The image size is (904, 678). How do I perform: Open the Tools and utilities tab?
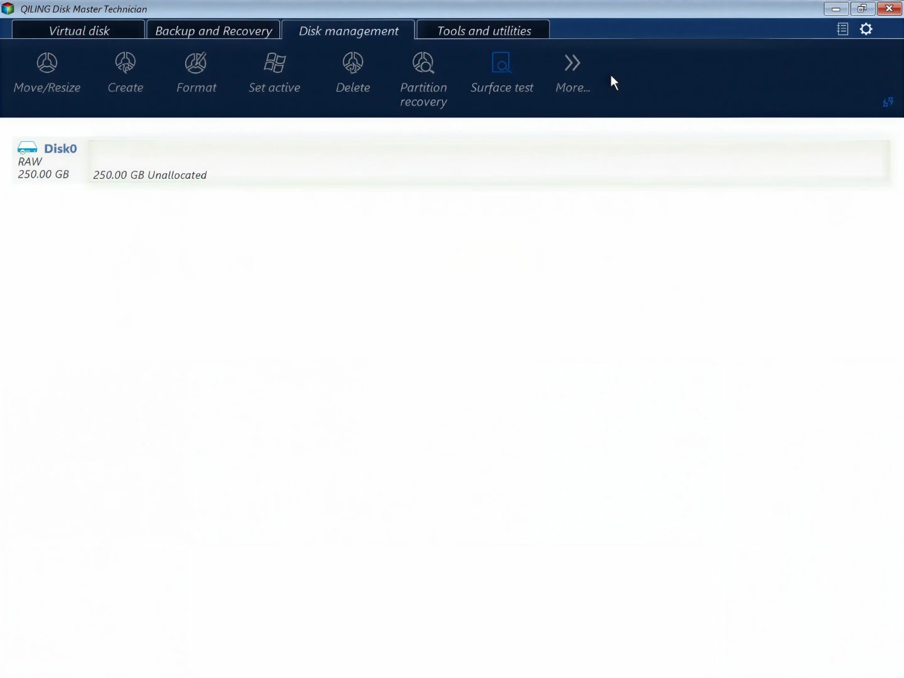click(483, 30)
